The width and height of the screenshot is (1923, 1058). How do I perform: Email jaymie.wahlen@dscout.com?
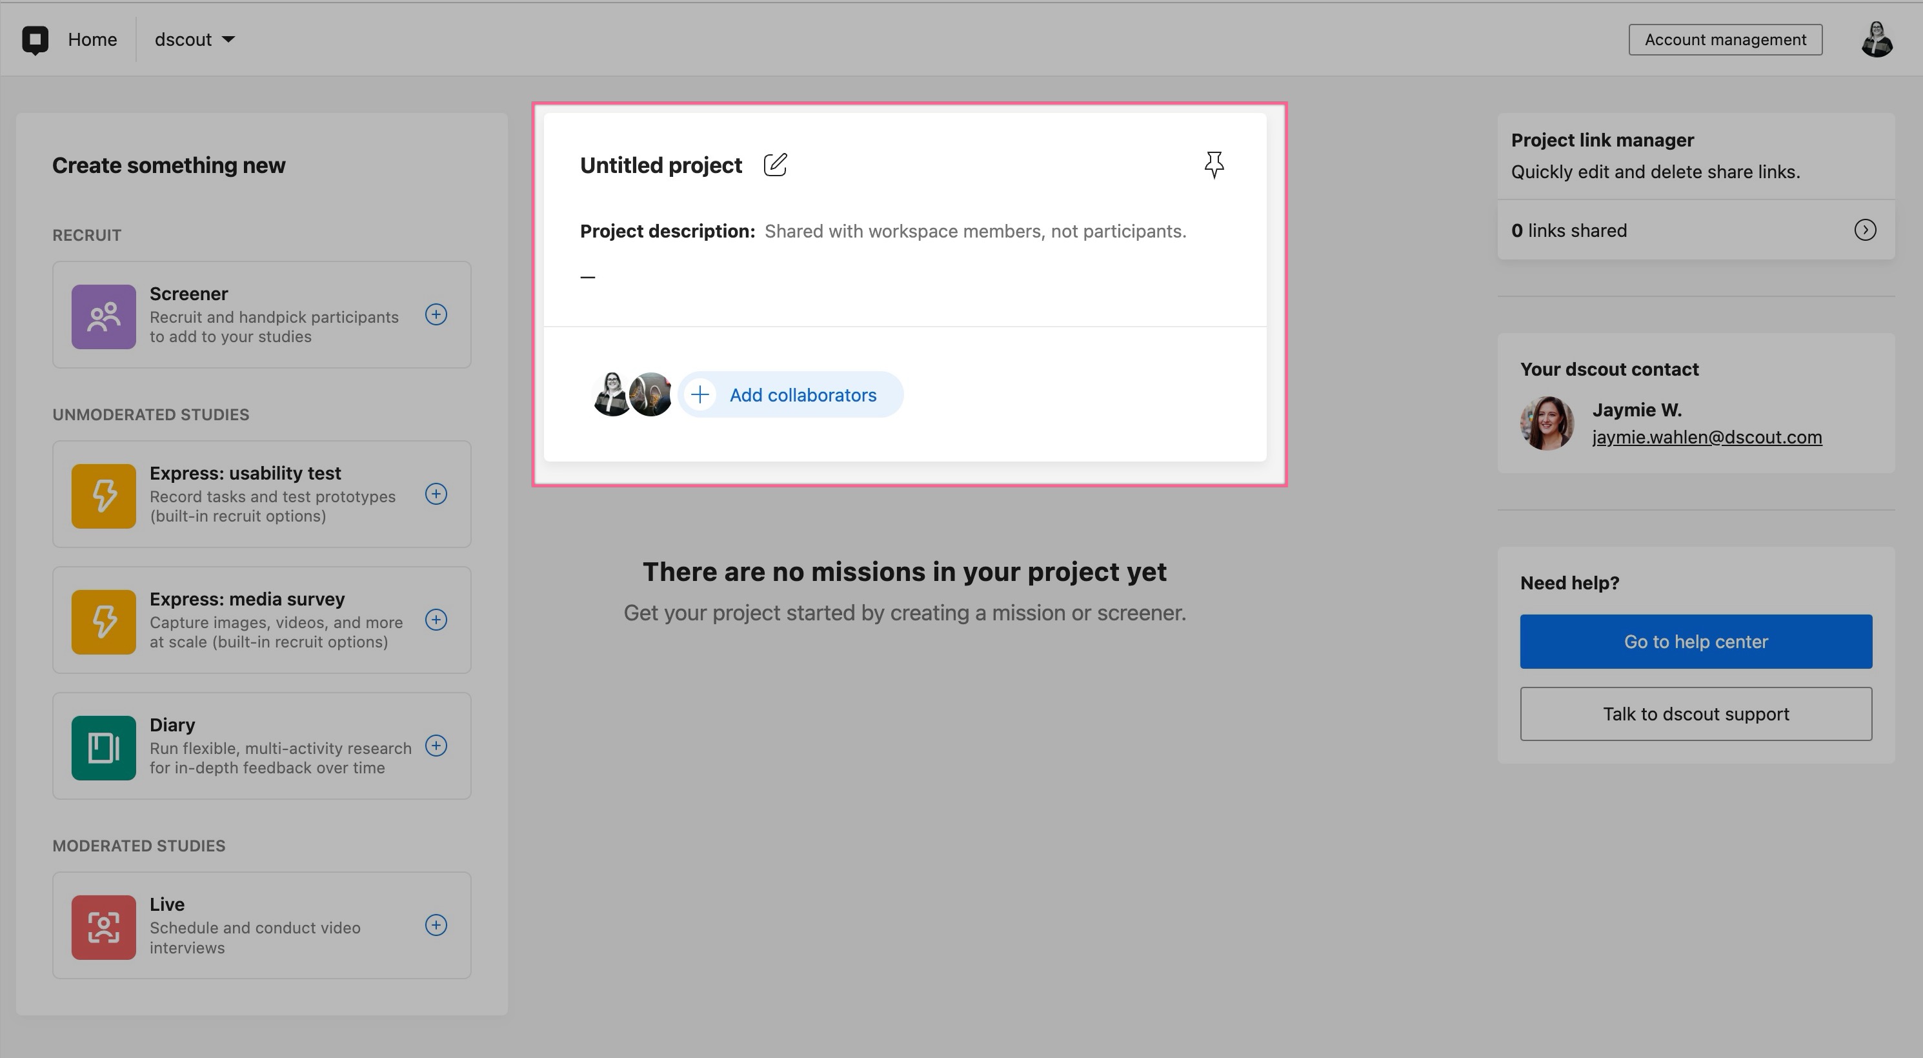click(1707, 437)
